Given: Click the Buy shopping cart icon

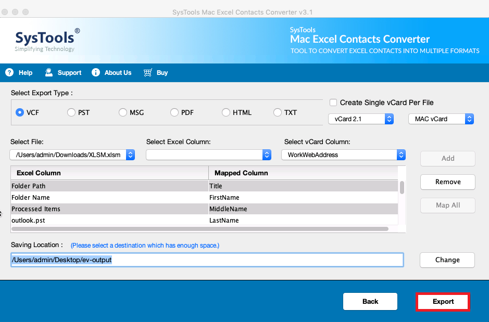Looking at the screenshot, I should (147, 72).
